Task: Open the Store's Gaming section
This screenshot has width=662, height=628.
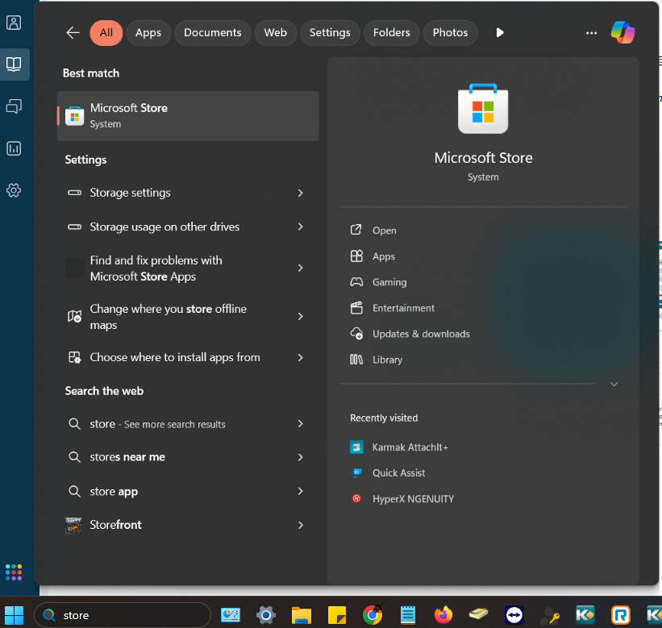Action: pos(389,282)
